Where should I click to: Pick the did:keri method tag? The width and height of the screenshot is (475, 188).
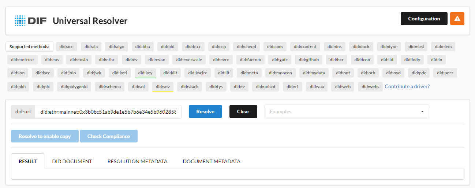point(120,73)
